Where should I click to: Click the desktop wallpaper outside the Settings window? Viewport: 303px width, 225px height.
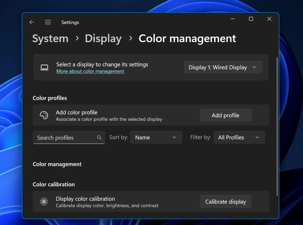click(x=11, y=112)
